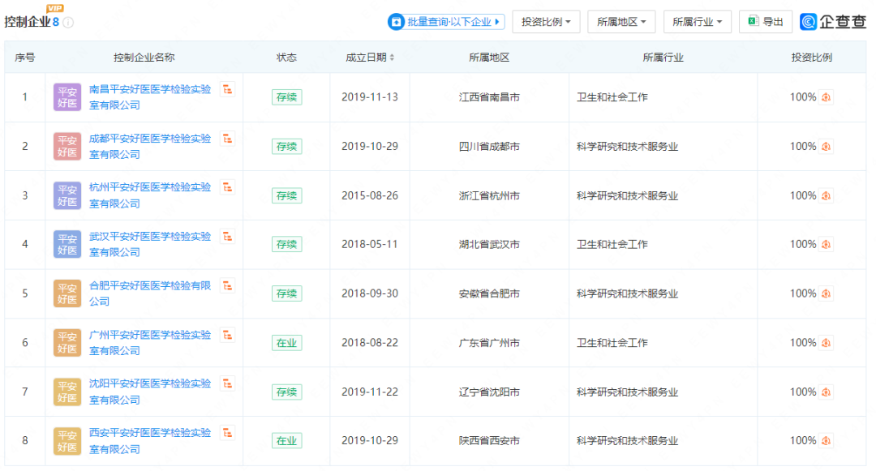Click structure icon beside 广州平安好医 company

[x=228, y=335]
